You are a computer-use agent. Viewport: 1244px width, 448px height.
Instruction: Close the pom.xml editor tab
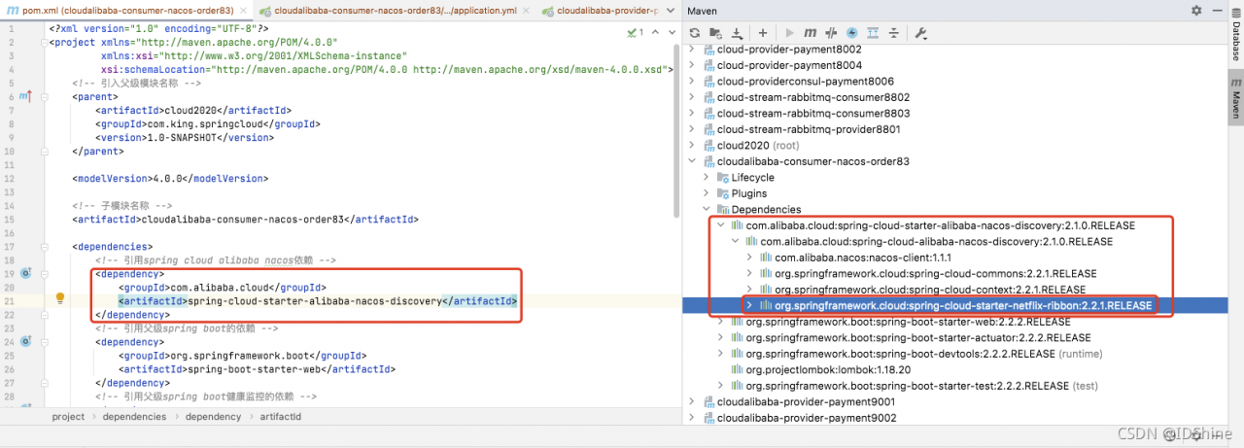(x=244, y=10)
